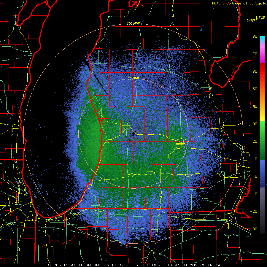Screen dimensions: 267x267
Task: Click the [dBZ] unit label
Action: 252,20
